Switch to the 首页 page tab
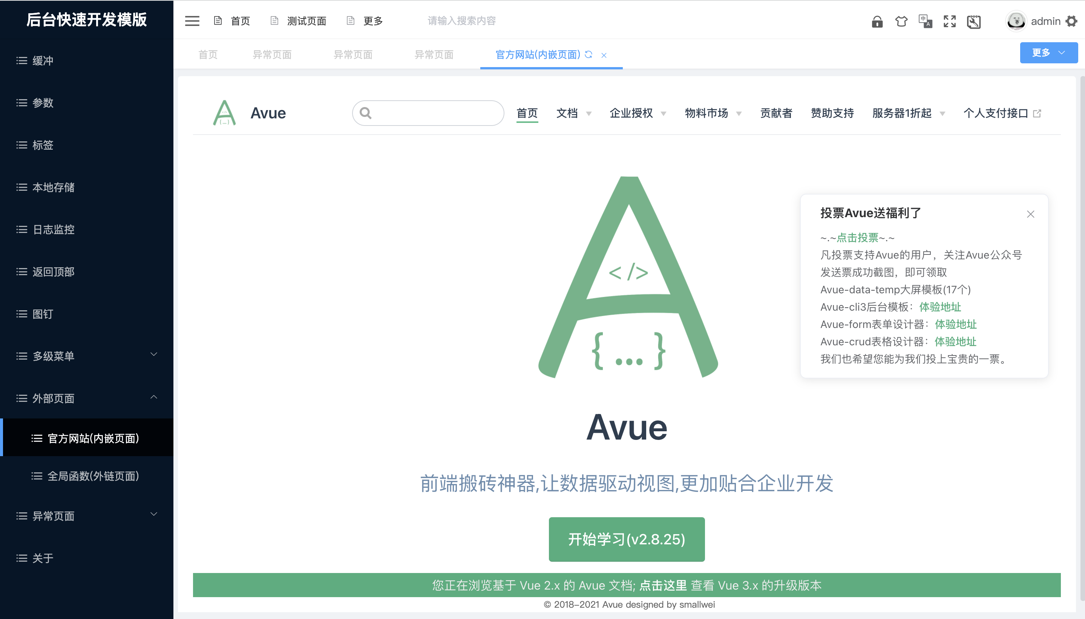This screenshot has width=1085, height=619. (208, 55)
